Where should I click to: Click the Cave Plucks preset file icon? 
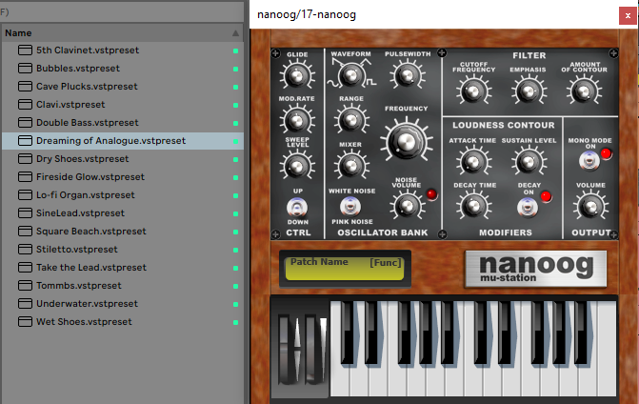tap(25, 87)
